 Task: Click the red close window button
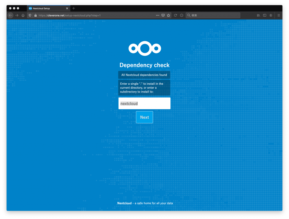(x=10, y=8)
